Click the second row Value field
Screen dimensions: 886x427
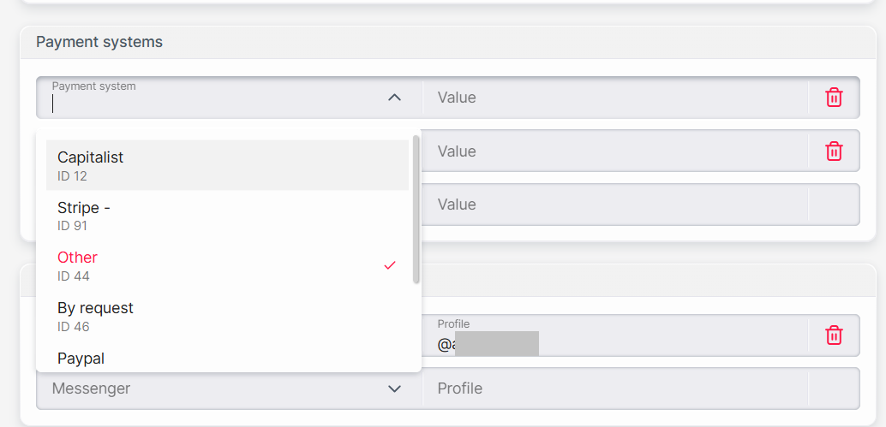615,151
